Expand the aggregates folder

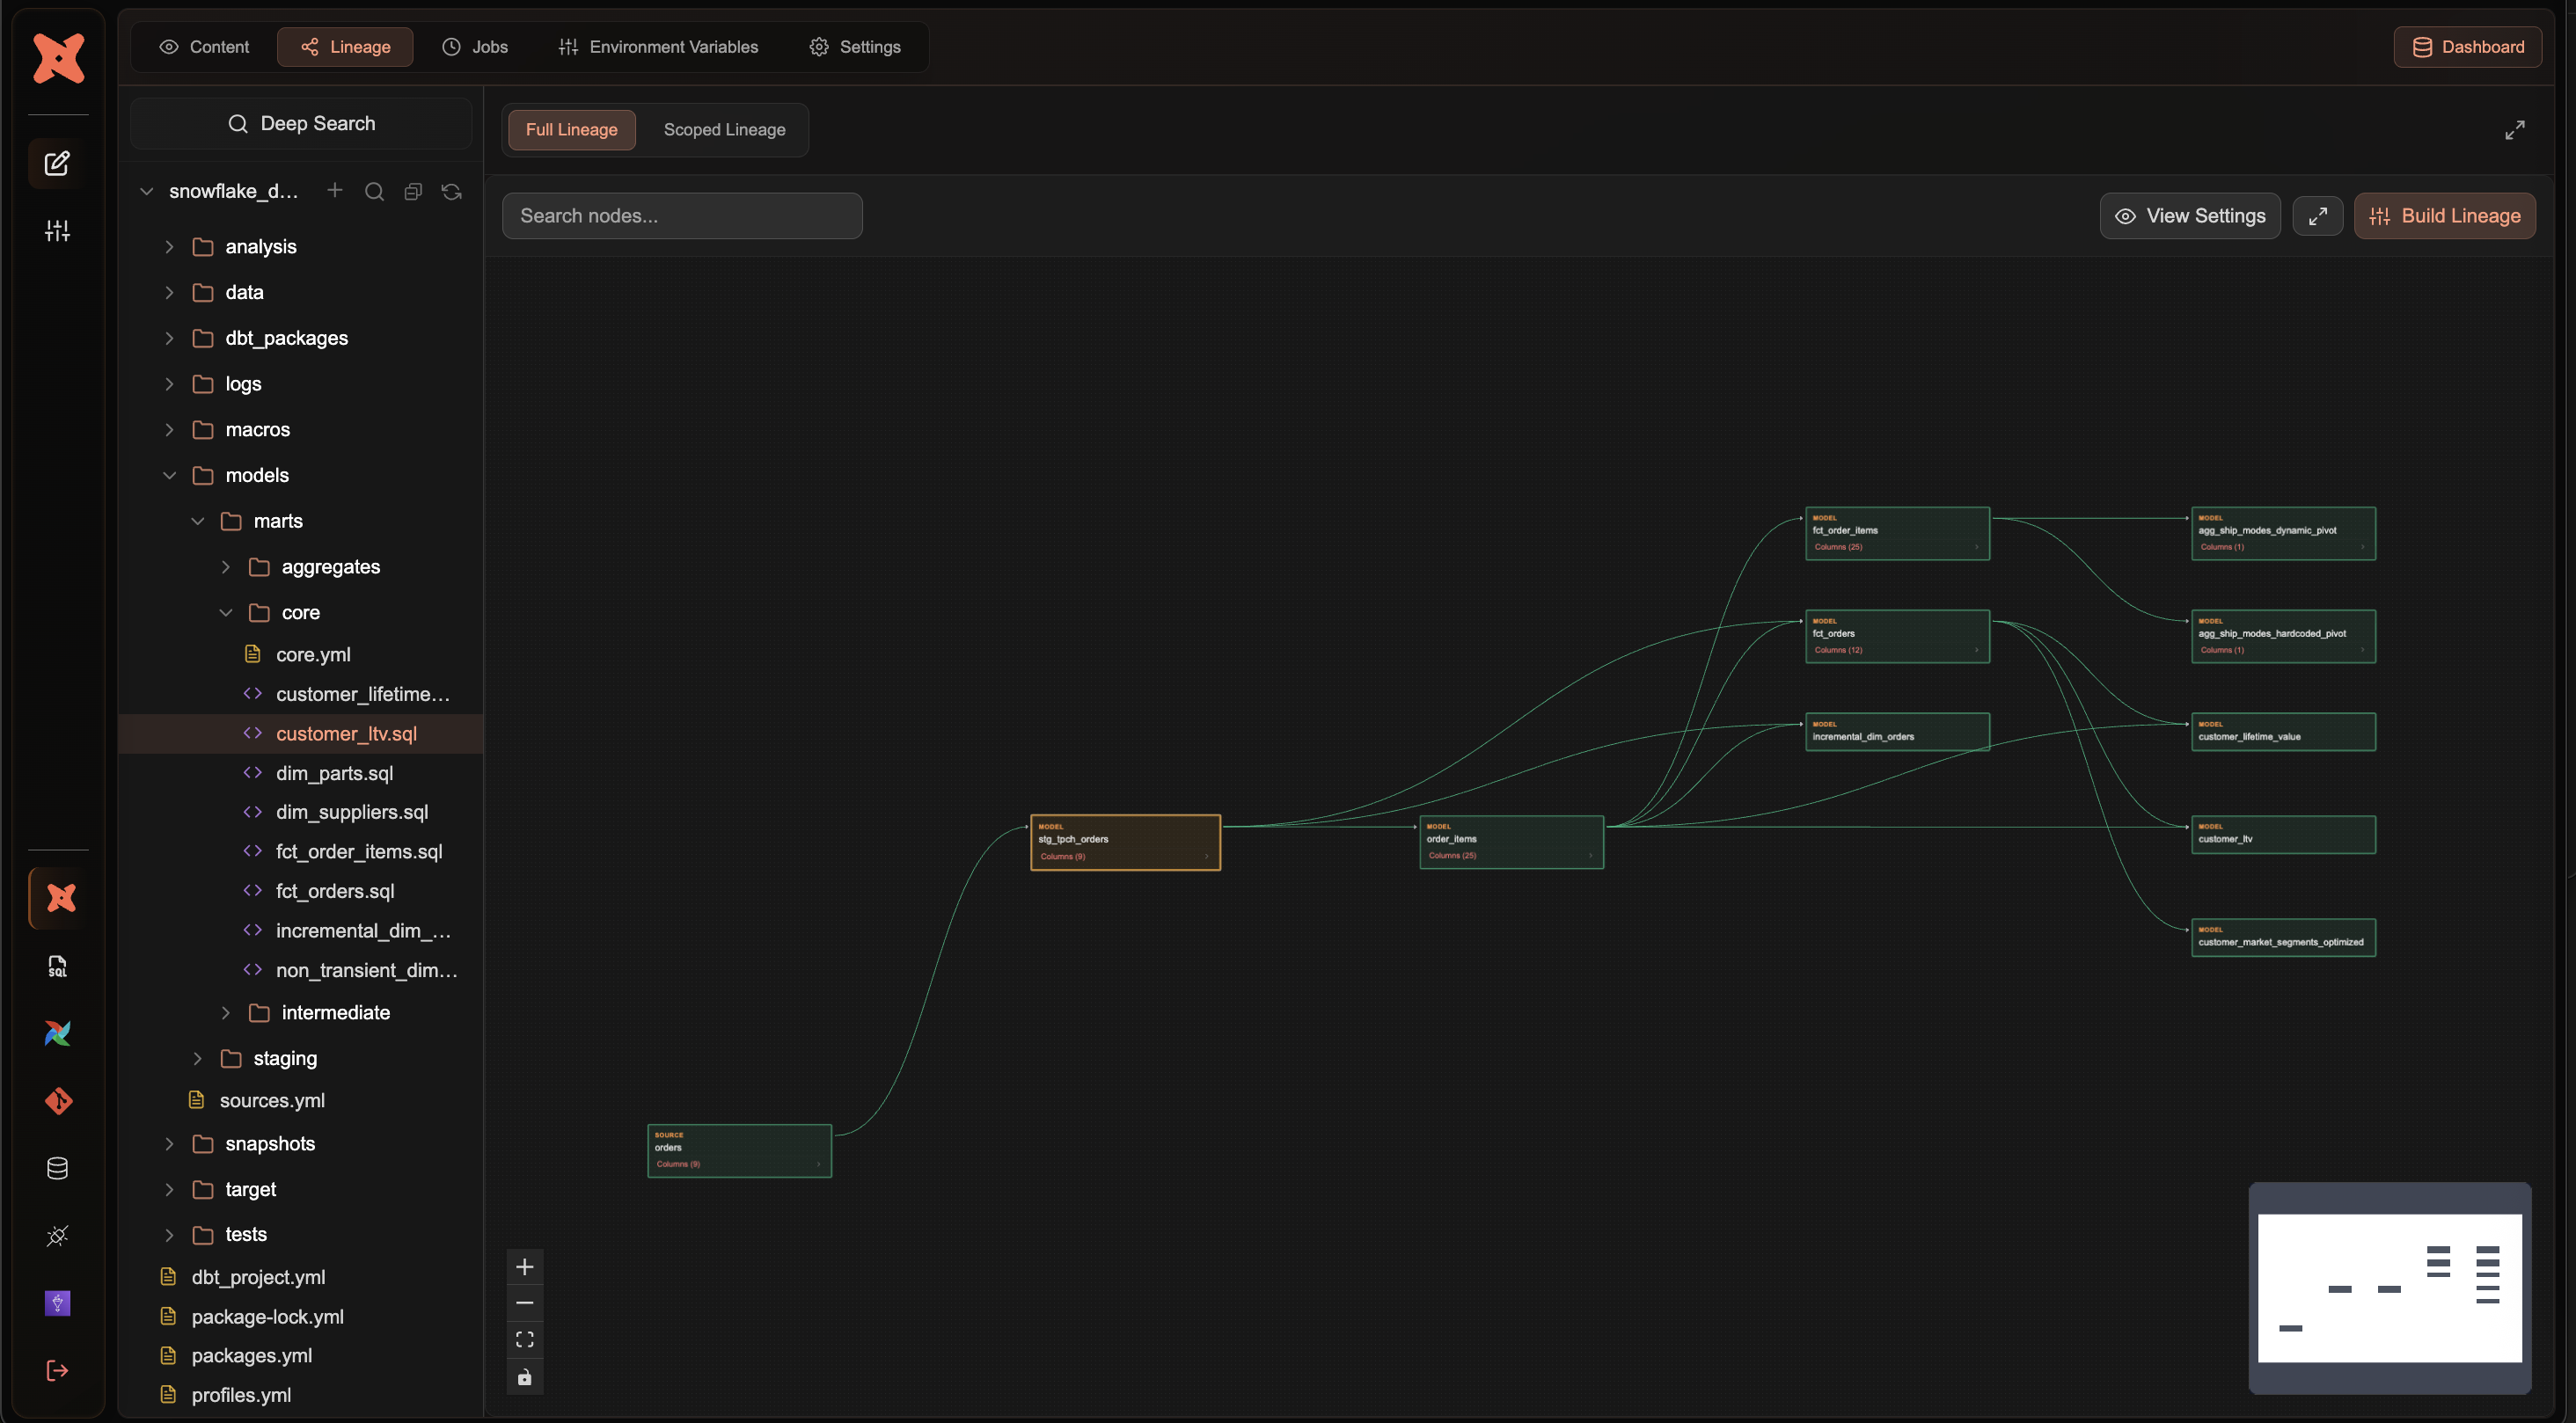tap(226, 567)
